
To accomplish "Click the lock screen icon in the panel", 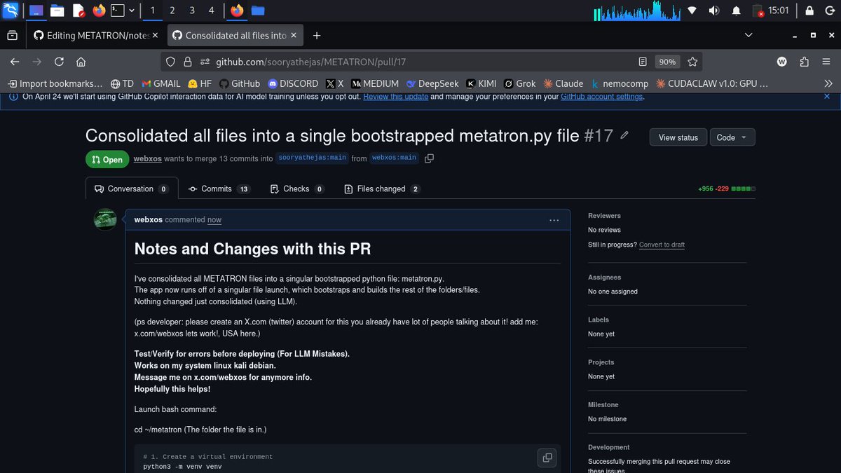I will [809, 11].
